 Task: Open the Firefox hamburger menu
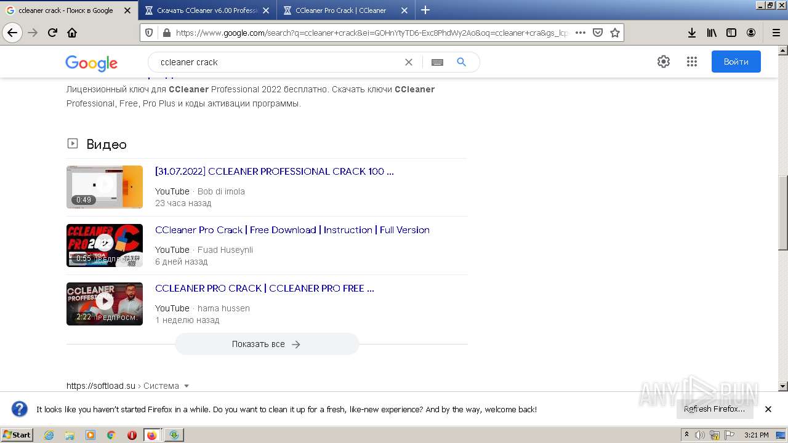click(x=776, y=33)
